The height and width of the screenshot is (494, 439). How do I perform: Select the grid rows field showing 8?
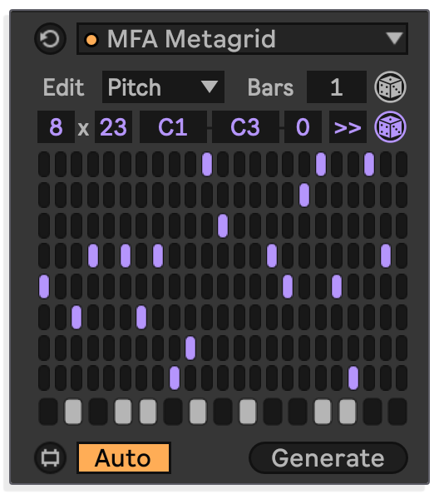point(56,127)
